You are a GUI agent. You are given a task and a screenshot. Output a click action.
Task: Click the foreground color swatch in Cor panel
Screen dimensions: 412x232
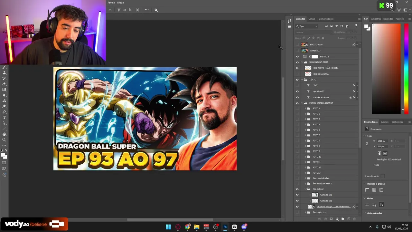[x=366, y=27]
